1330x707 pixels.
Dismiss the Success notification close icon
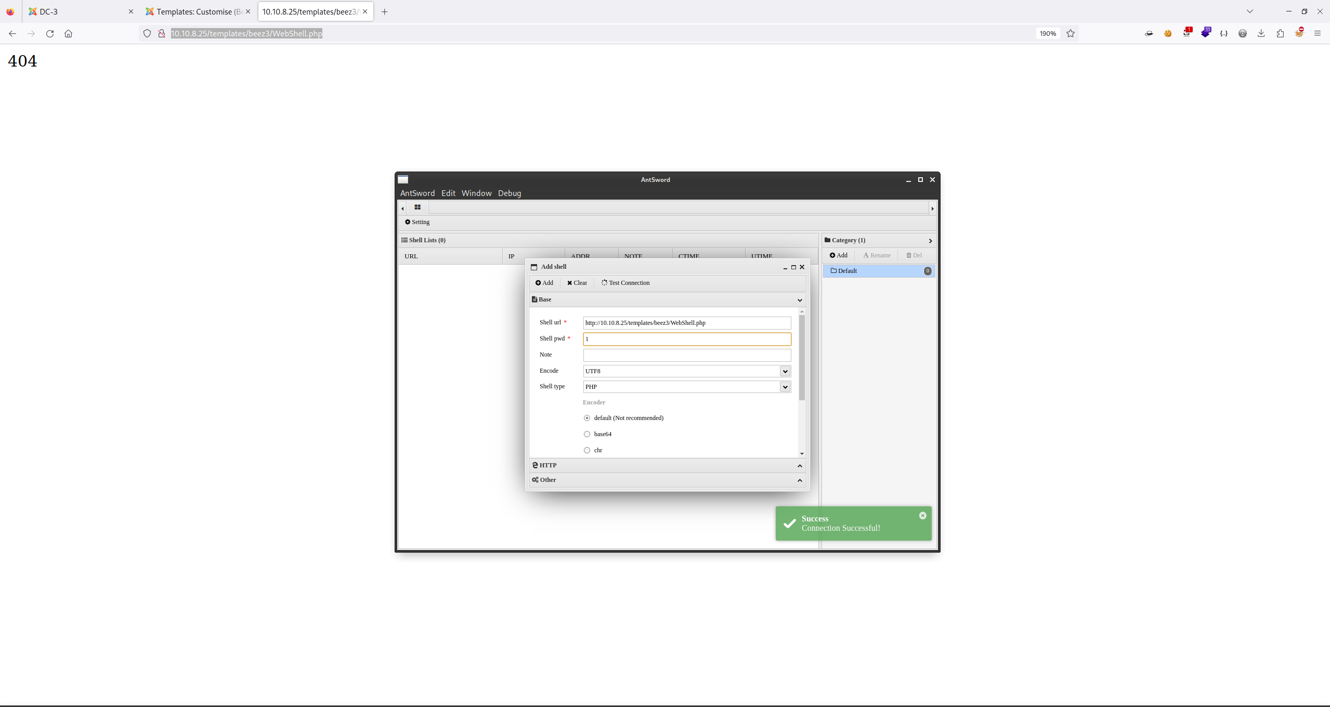point(922,516)
